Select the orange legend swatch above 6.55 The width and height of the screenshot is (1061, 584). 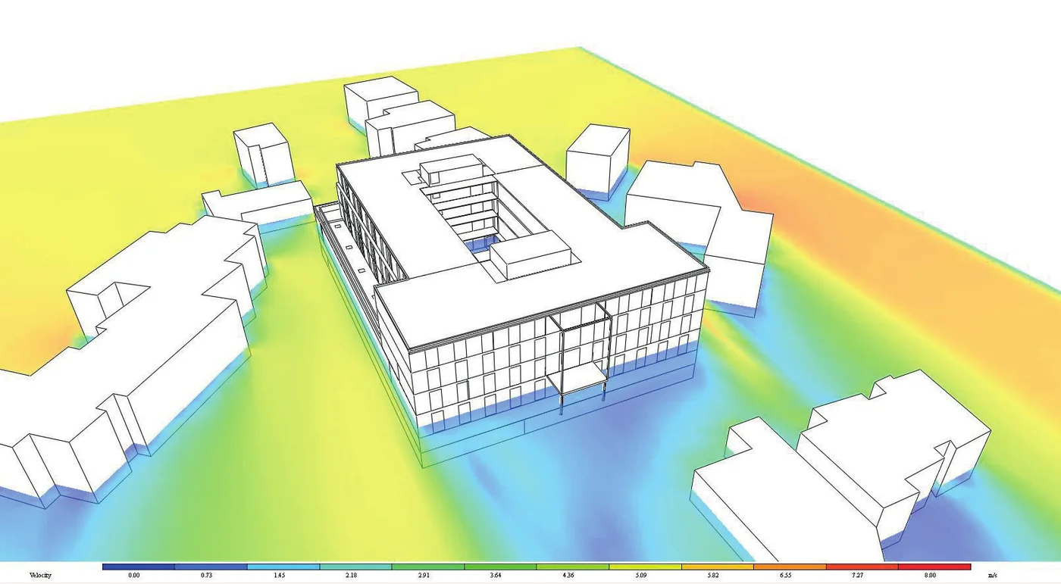coord(790,566)
